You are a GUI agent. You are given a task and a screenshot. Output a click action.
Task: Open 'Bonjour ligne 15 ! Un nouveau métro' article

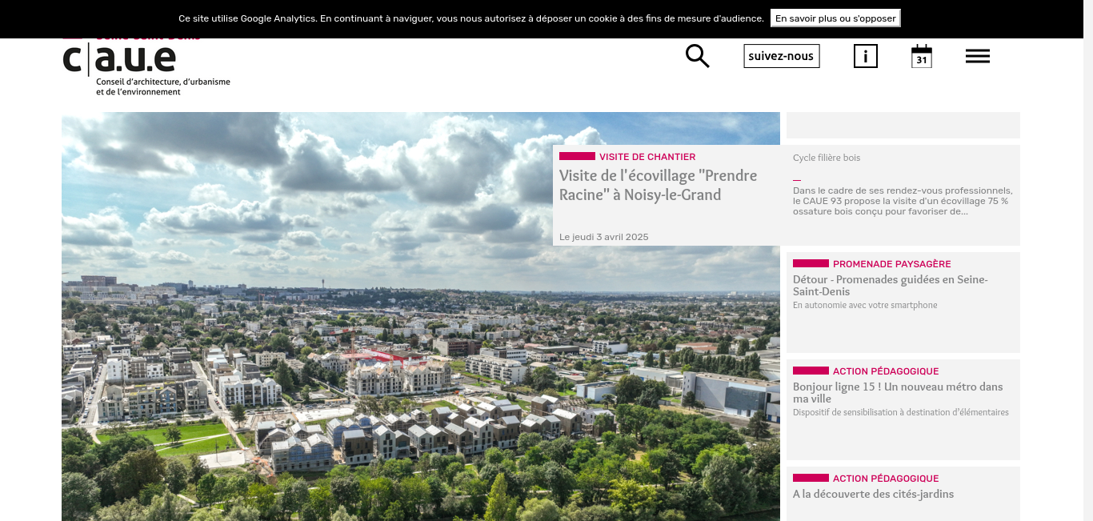[898, 393]
